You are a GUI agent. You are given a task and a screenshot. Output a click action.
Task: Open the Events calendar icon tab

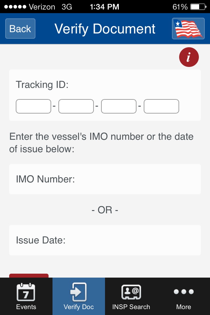point(26,296)
